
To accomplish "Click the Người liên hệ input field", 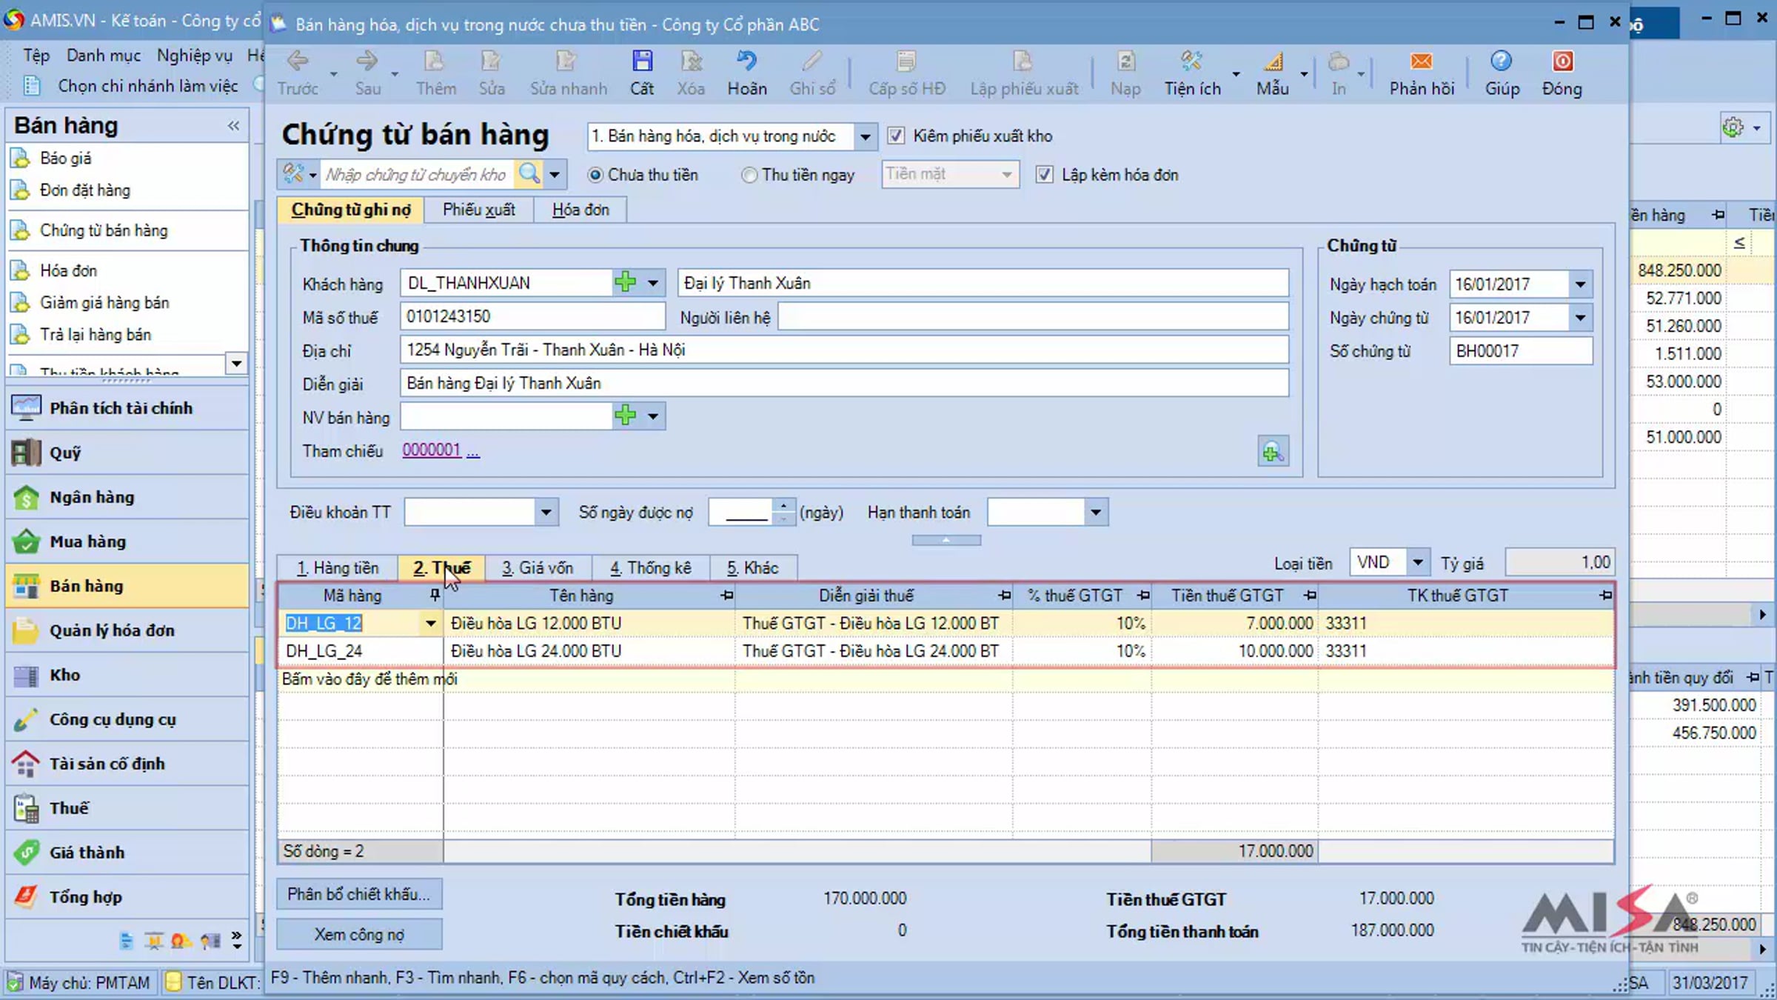I will [1033, 317].
